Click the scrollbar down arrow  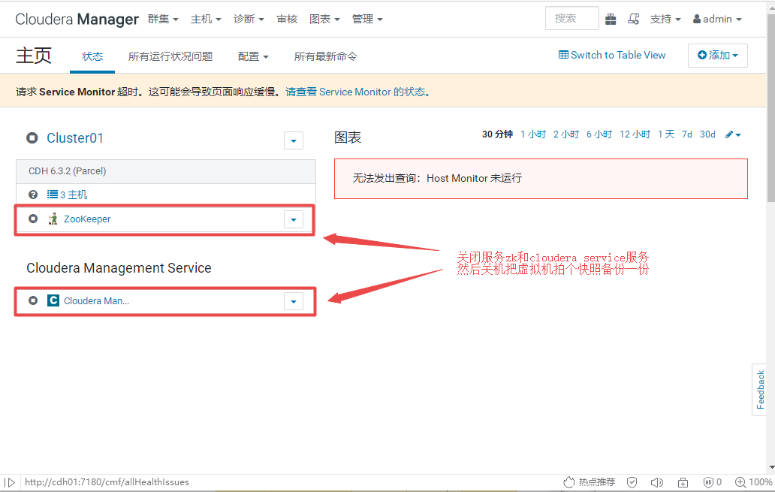pyautogui.click(x=771, y=467)
